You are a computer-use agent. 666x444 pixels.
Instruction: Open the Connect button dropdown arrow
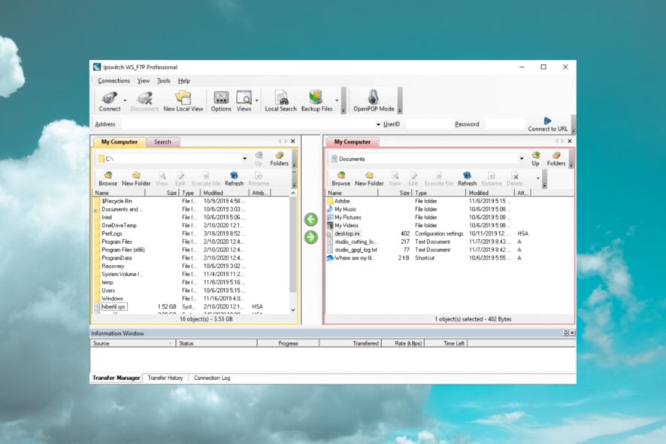[125, 101]
